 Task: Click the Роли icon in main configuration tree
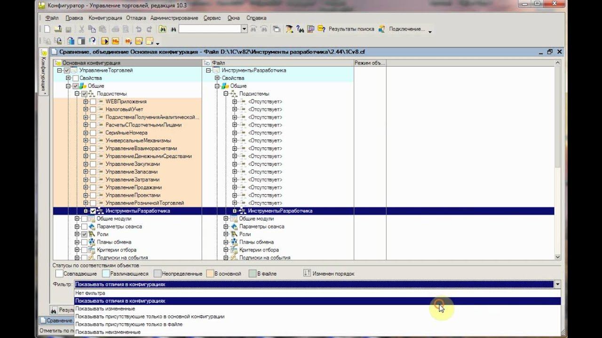point(92,234)
